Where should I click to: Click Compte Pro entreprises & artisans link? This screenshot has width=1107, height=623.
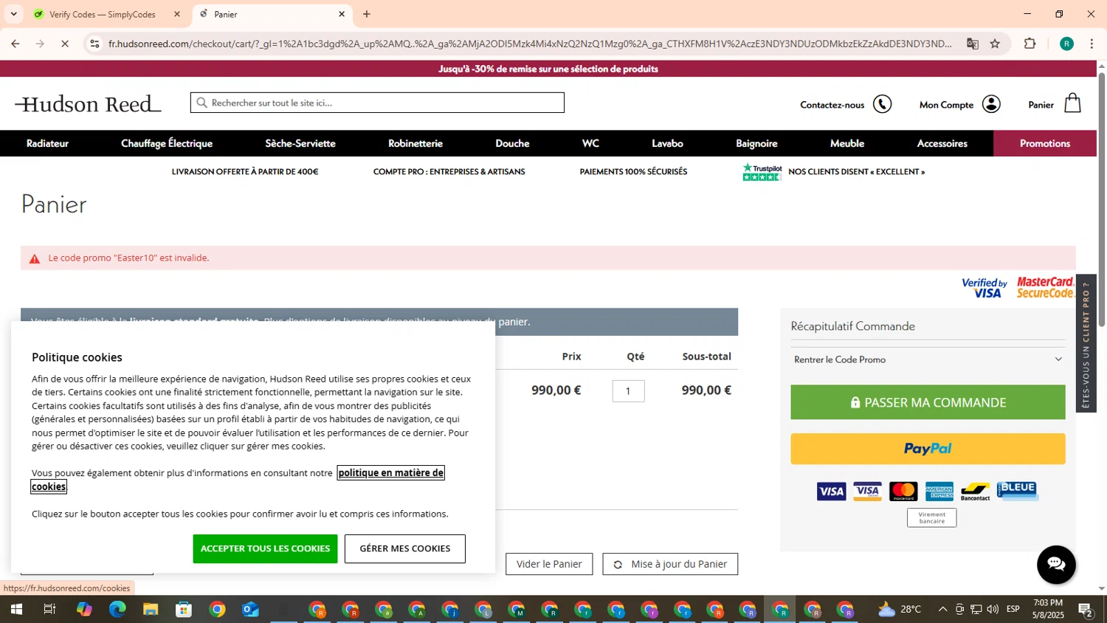pos(449,171)
